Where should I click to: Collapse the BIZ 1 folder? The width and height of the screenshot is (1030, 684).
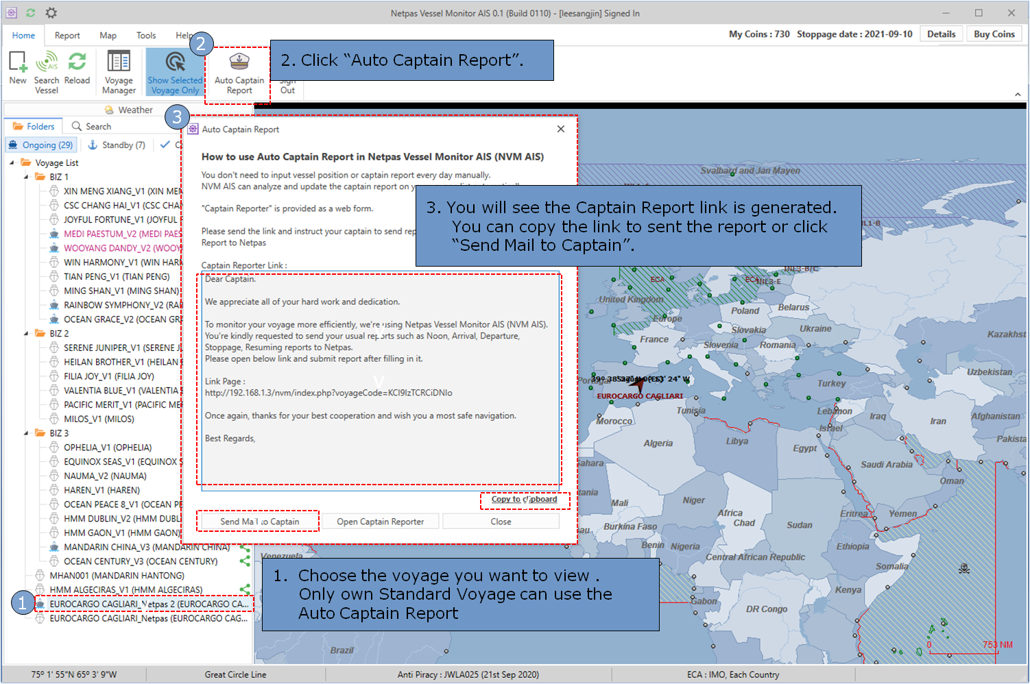26,177
